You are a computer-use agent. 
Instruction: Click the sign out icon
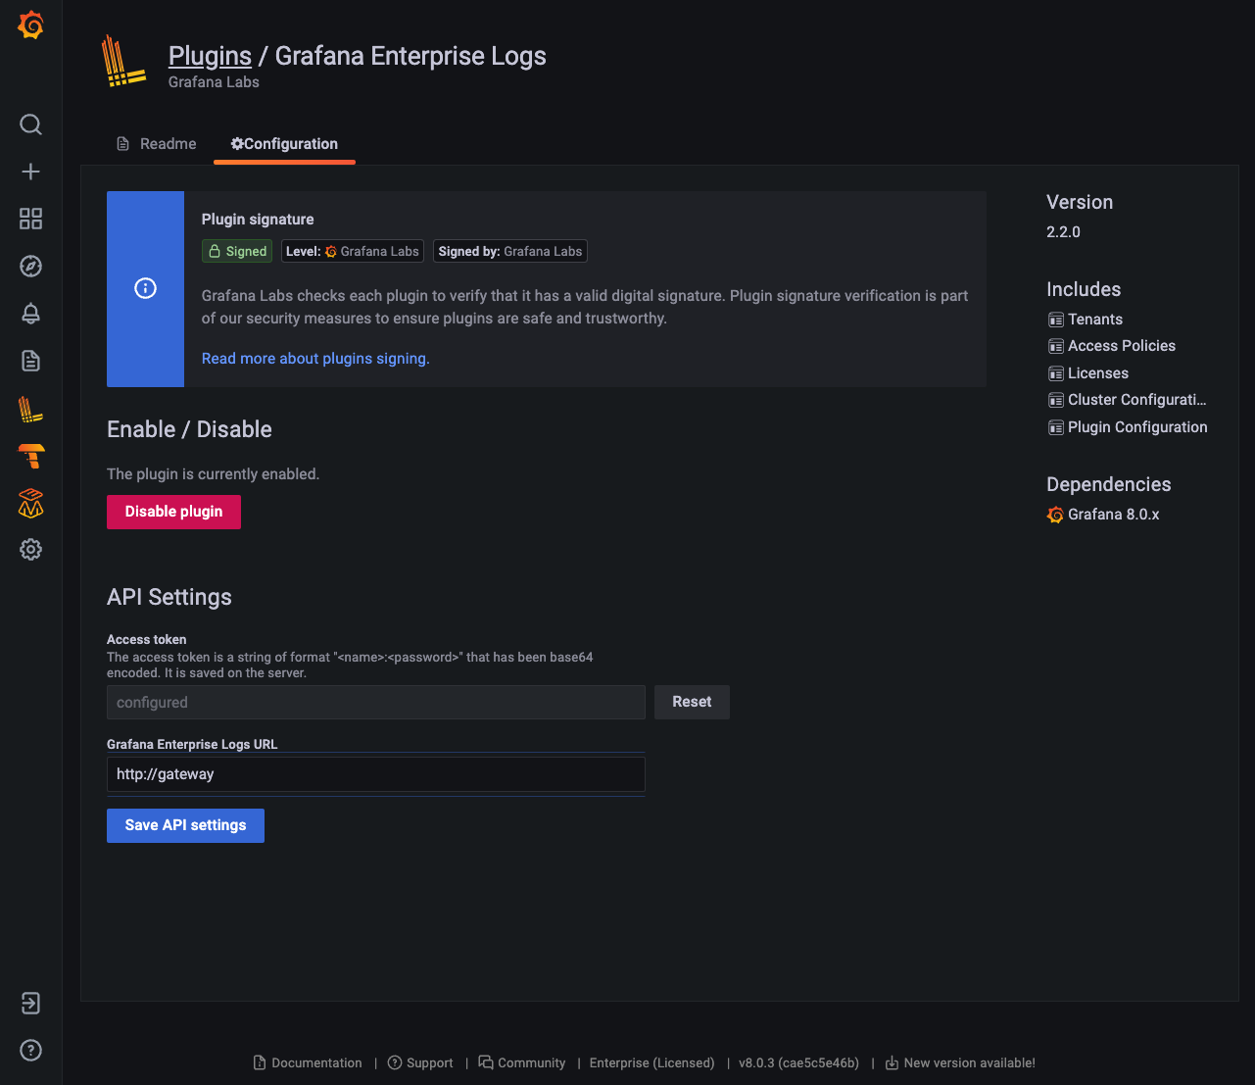point(31,1003)
